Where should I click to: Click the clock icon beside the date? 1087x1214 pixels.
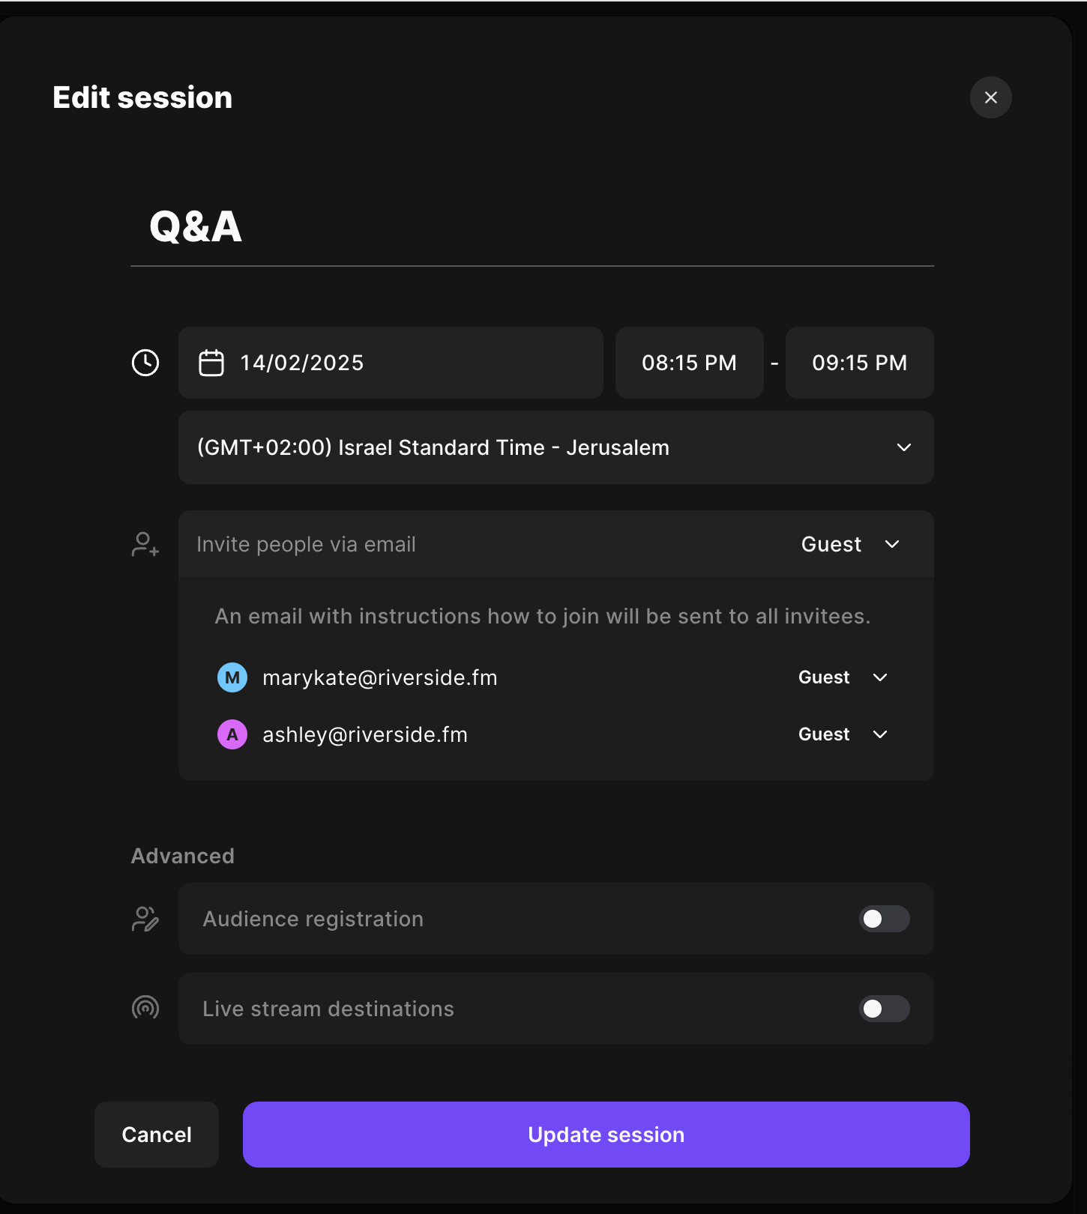145,363
